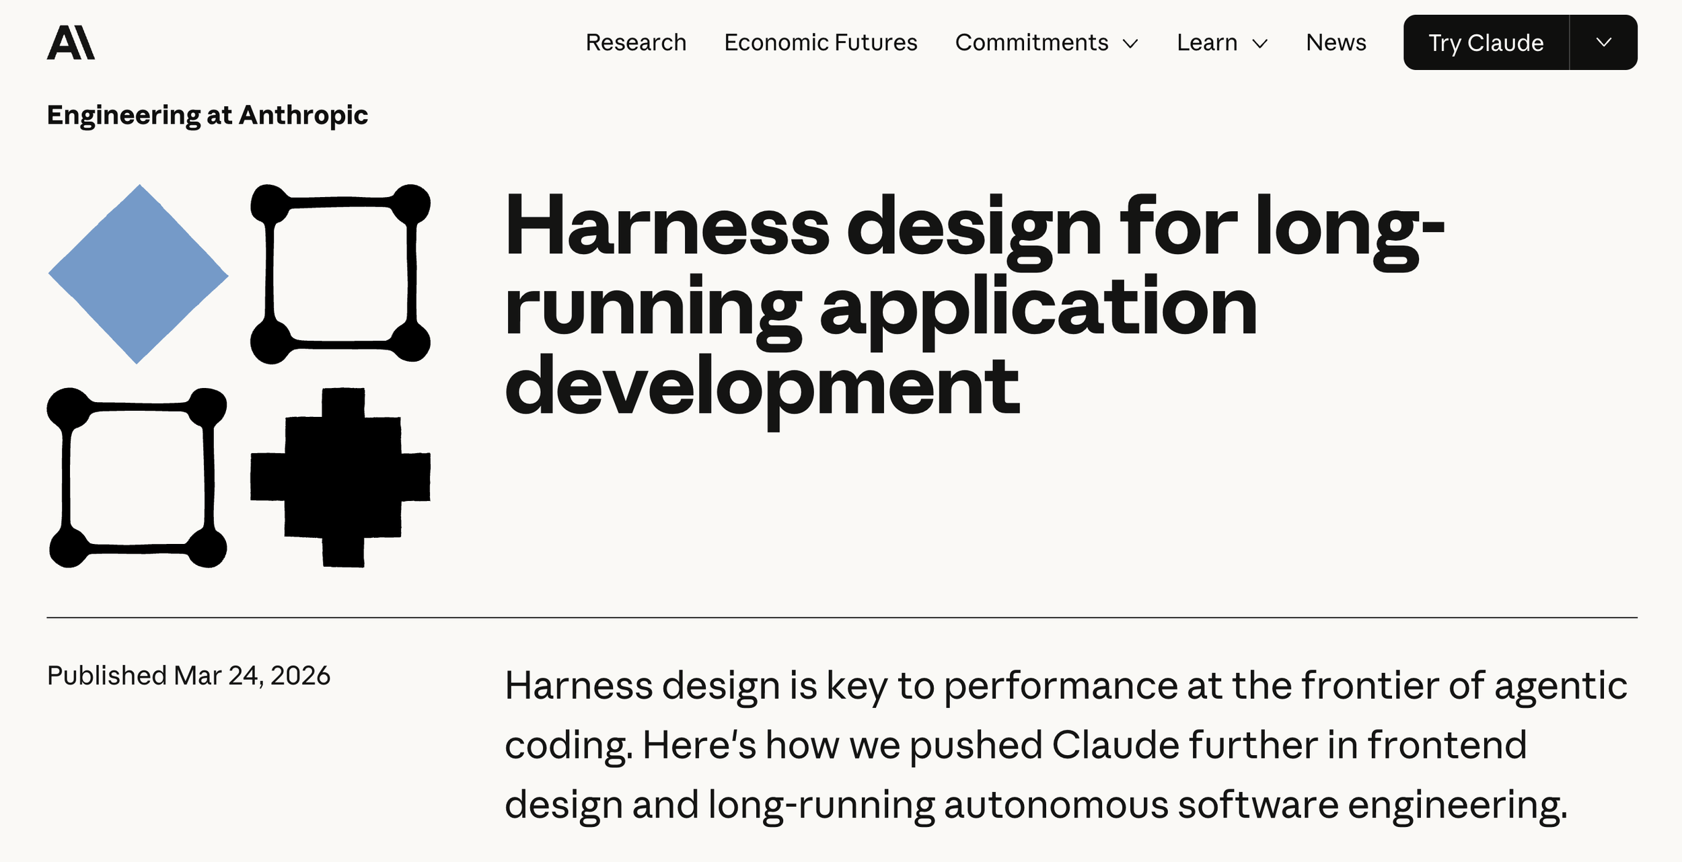Open the Research nav item
This screenshot has height=862, width=1682.
[636, 42]
